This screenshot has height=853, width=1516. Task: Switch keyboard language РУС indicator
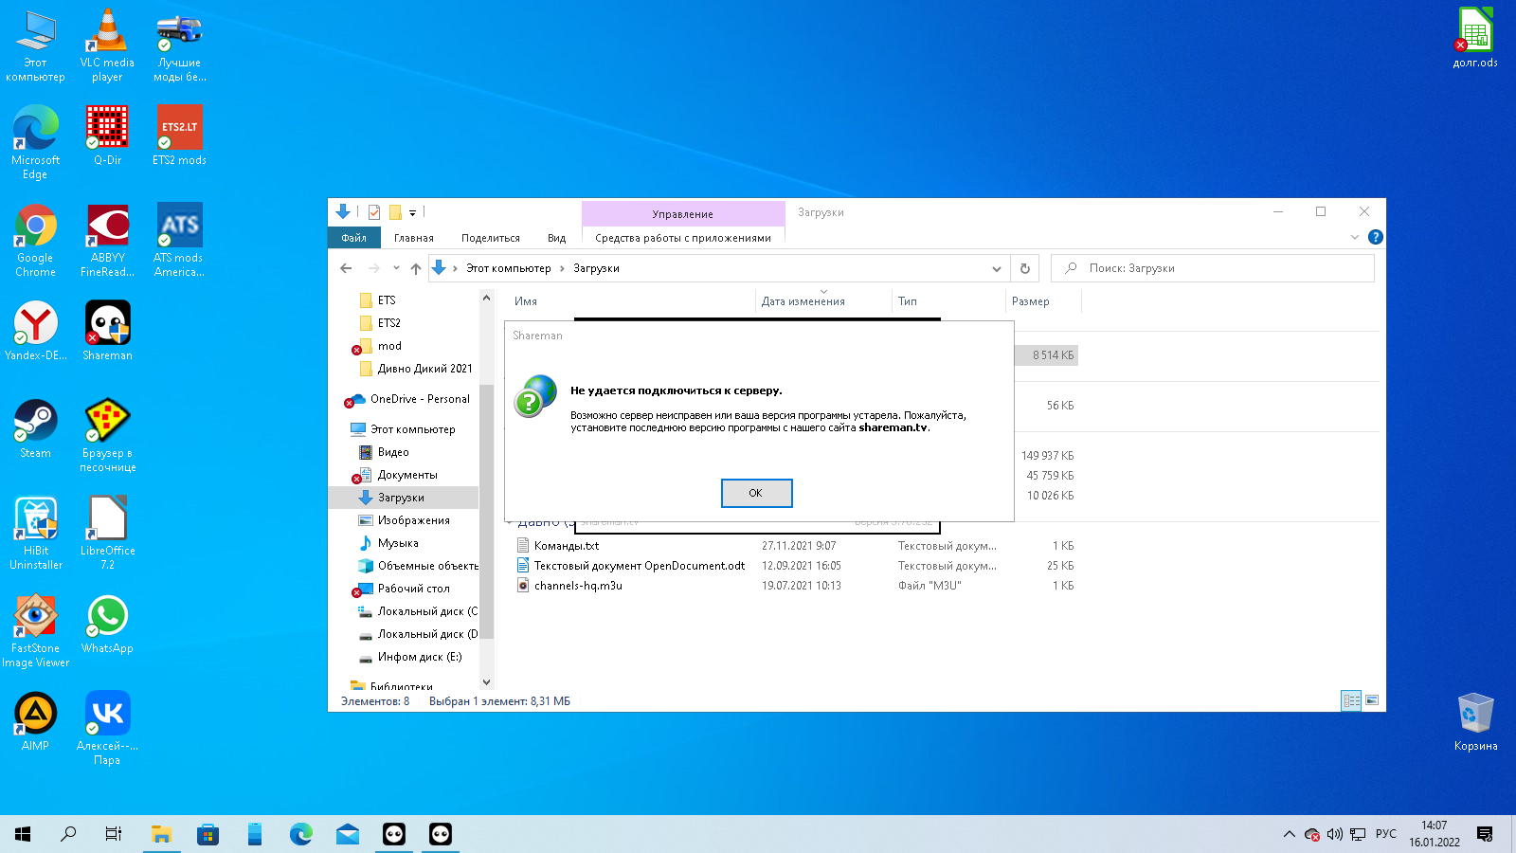pyautogui.click(x=1386, y=834)
